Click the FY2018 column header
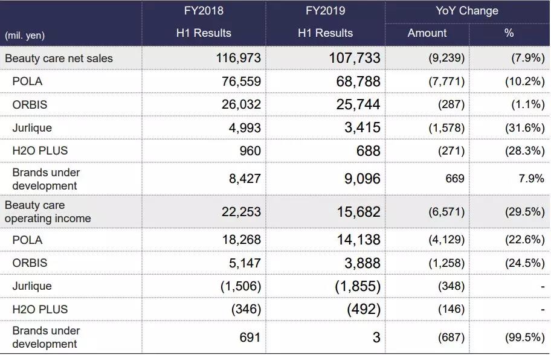Viewport: 551px width, 355px height. [x=204, y=11]
